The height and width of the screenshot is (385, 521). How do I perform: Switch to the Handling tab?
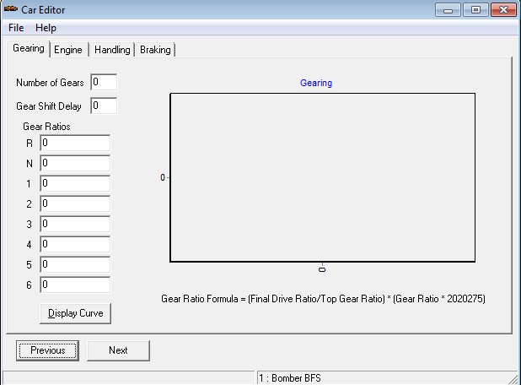coord(112,50)
